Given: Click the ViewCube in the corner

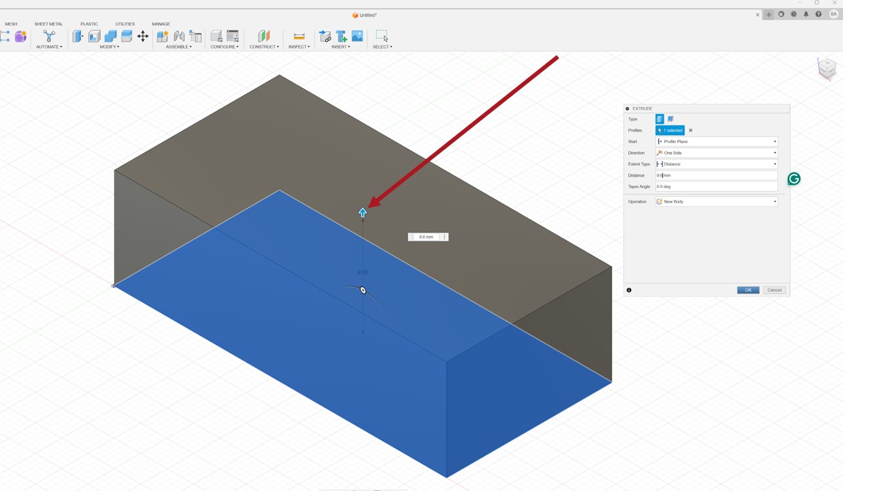Looking at the screenshot, I should [x=827, y=68].
